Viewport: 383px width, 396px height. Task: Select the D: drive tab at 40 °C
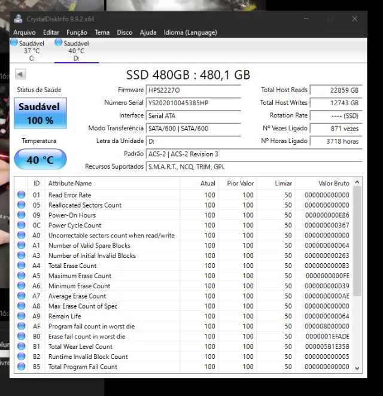(76, 50)
